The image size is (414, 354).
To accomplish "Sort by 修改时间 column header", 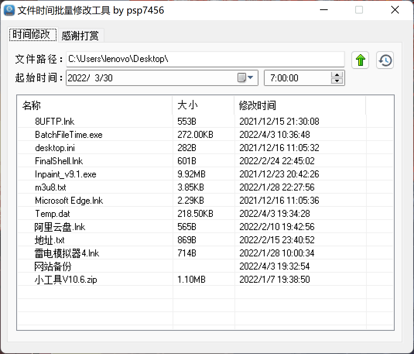I will (299, 105).
